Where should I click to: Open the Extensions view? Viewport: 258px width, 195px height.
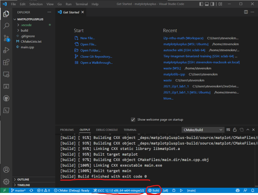pos(6,62)
